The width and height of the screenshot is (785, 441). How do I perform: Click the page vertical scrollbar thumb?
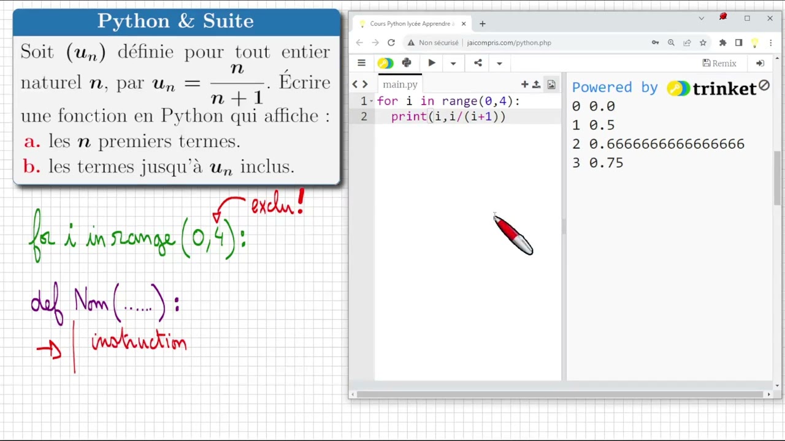point(777,178)
